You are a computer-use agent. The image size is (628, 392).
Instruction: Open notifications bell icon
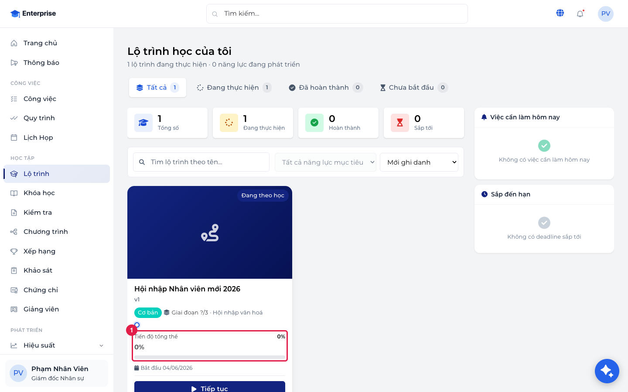coord(580,14)
